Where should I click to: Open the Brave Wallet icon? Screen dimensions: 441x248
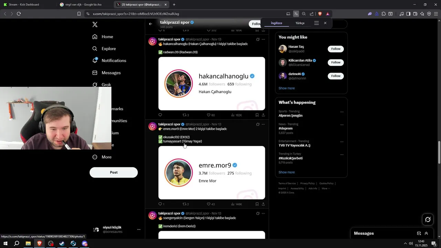(415, 14)
